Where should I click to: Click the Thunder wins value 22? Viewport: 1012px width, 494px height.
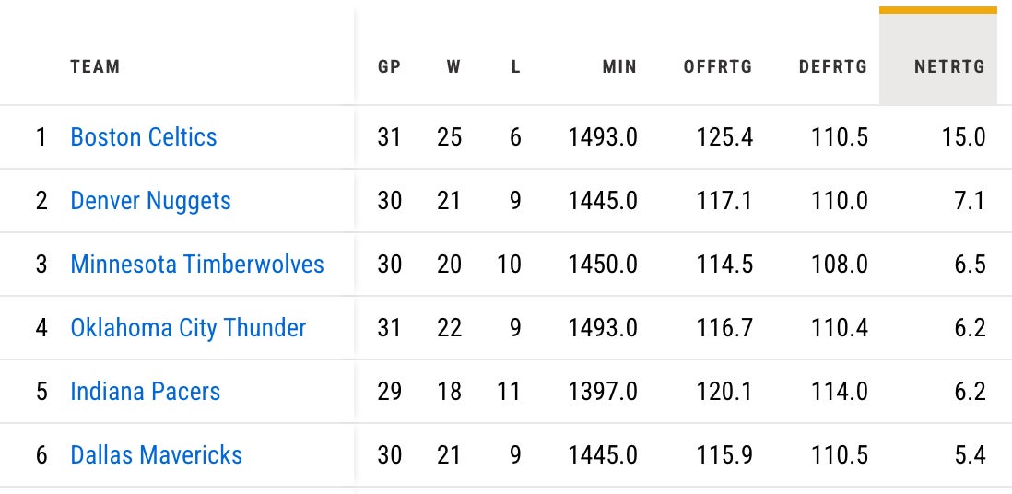[449, 328]
